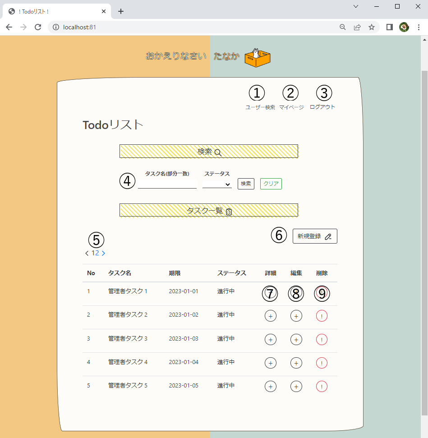Open the ステータス dropdown
The width and height of the screenshot is (428, 438).
(x=217, y=184)
